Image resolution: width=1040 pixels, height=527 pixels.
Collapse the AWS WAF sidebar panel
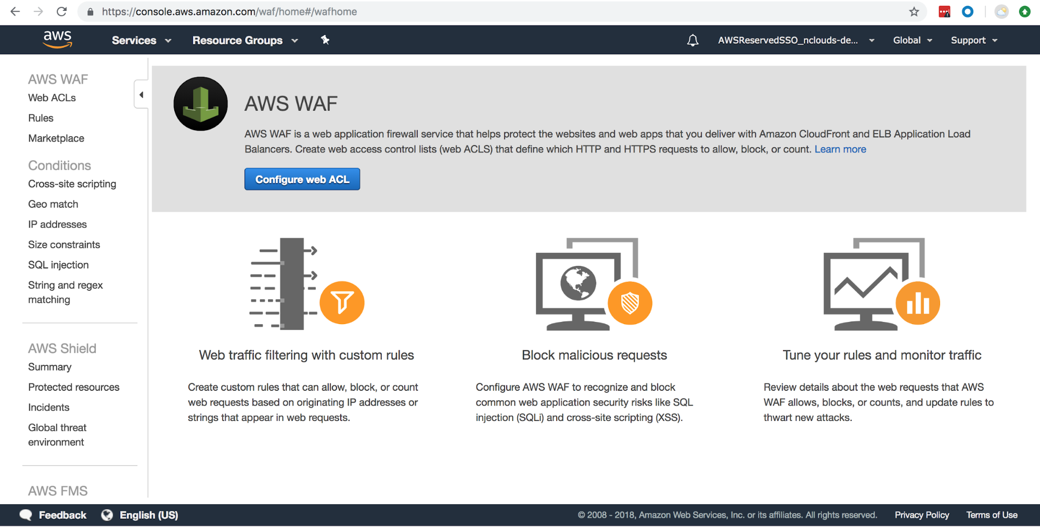141,95
